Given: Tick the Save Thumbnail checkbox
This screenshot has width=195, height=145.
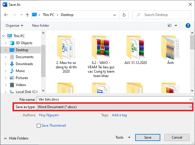Looking at the screenshot, I should (x=38, y=126).
